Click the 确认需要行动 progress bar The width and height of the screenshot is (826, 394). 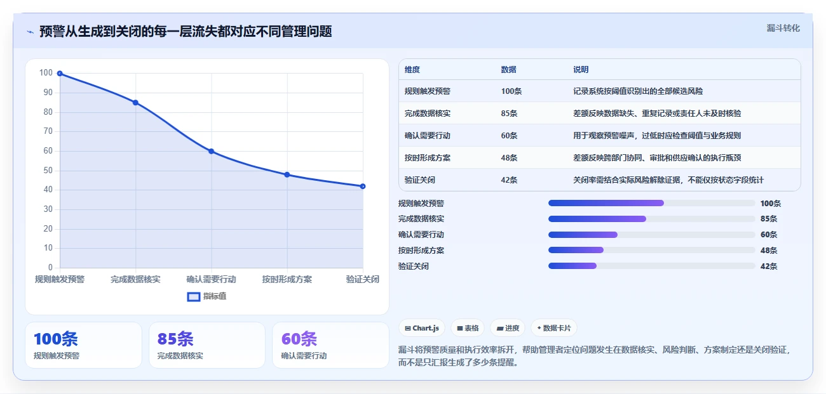tap(652, 235)
